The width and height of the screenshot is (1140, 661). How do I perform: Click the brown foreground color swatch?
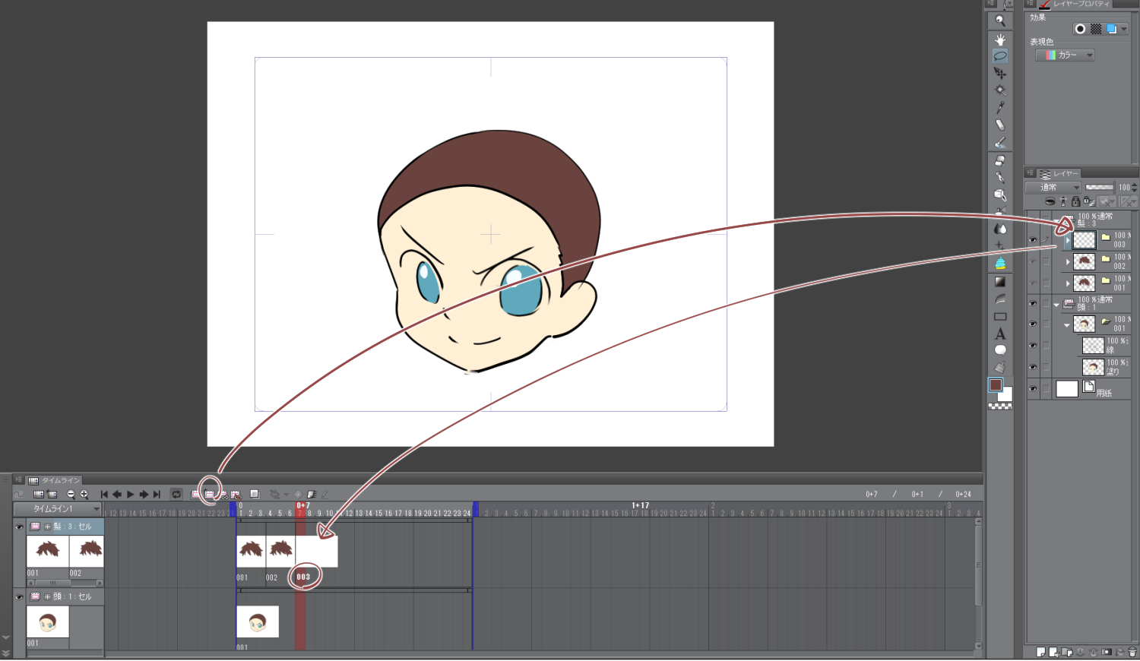996,385
